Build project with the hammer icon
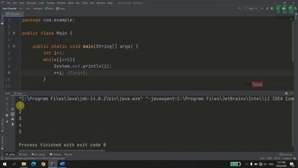Screen dimensions: 298x168 tap(239, 8)
